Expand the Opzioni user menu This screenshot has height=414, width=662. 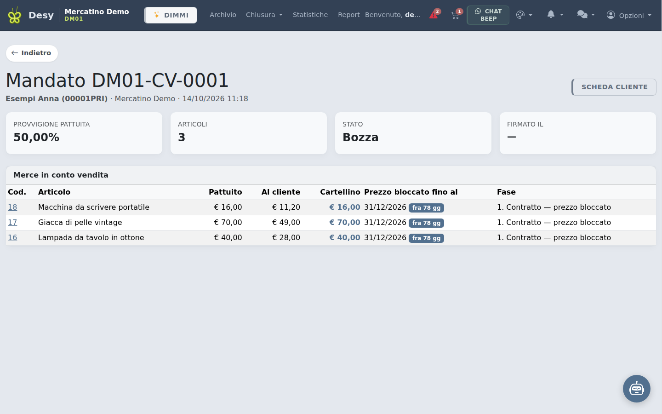coord(629,15)
